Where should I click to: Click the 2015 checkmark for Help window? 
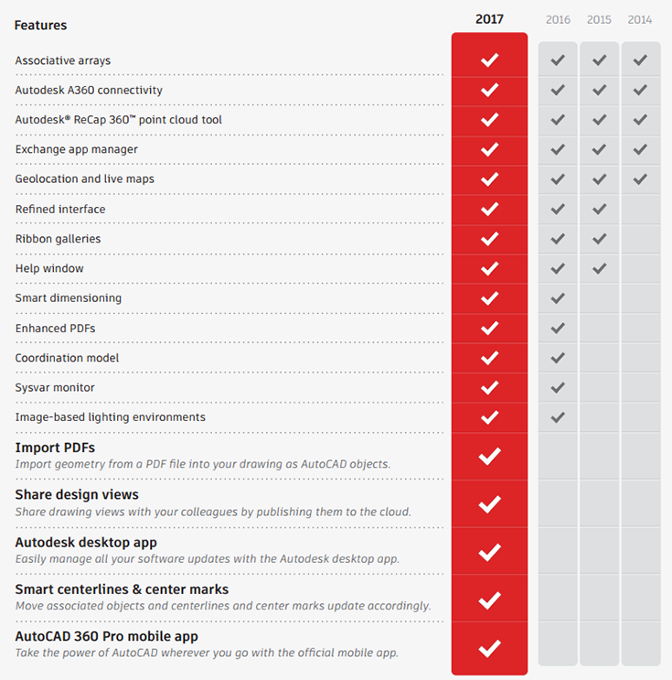(599, 268)
